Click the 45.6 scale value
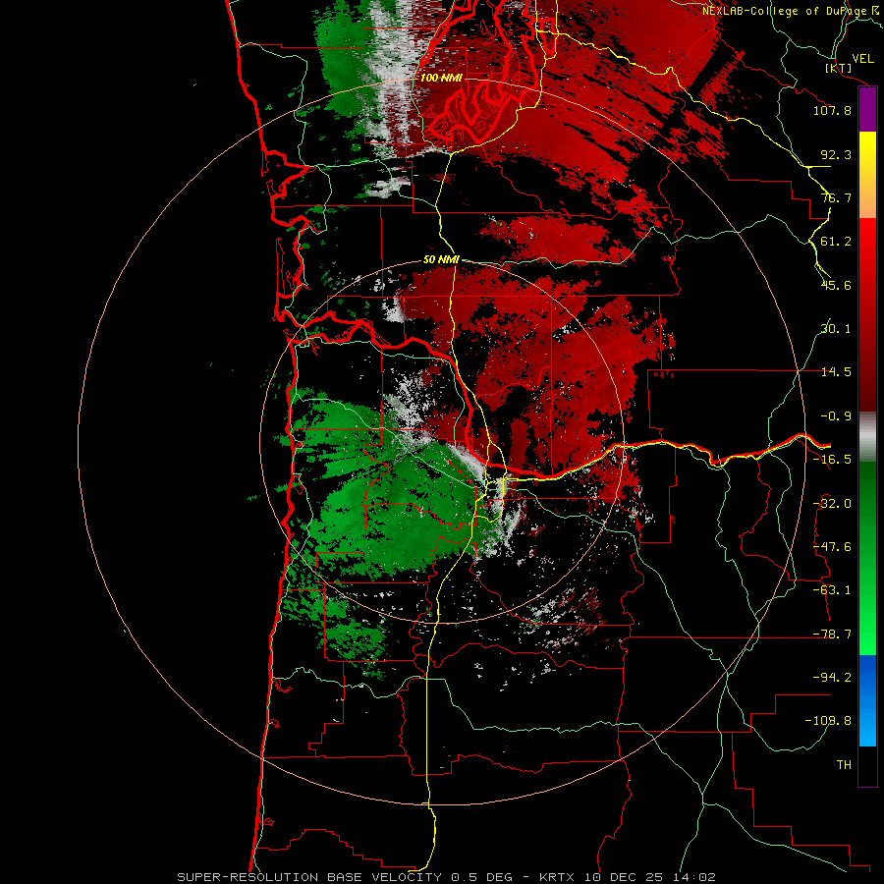 [x=836, y=285]
